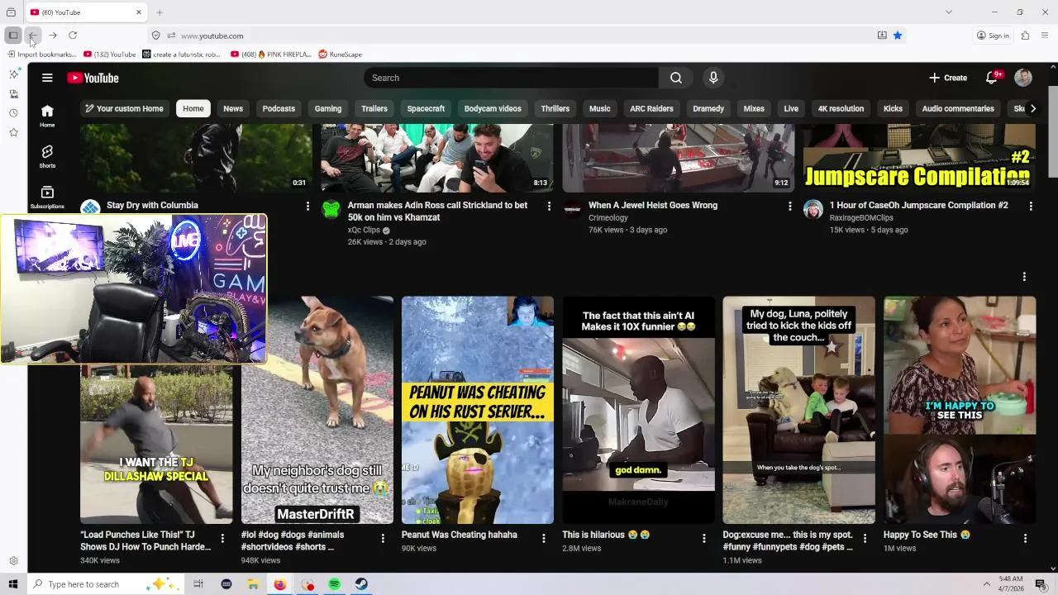Open Shorts from the YouTube sidebar
1058x595 pixels.
point(47,156)
